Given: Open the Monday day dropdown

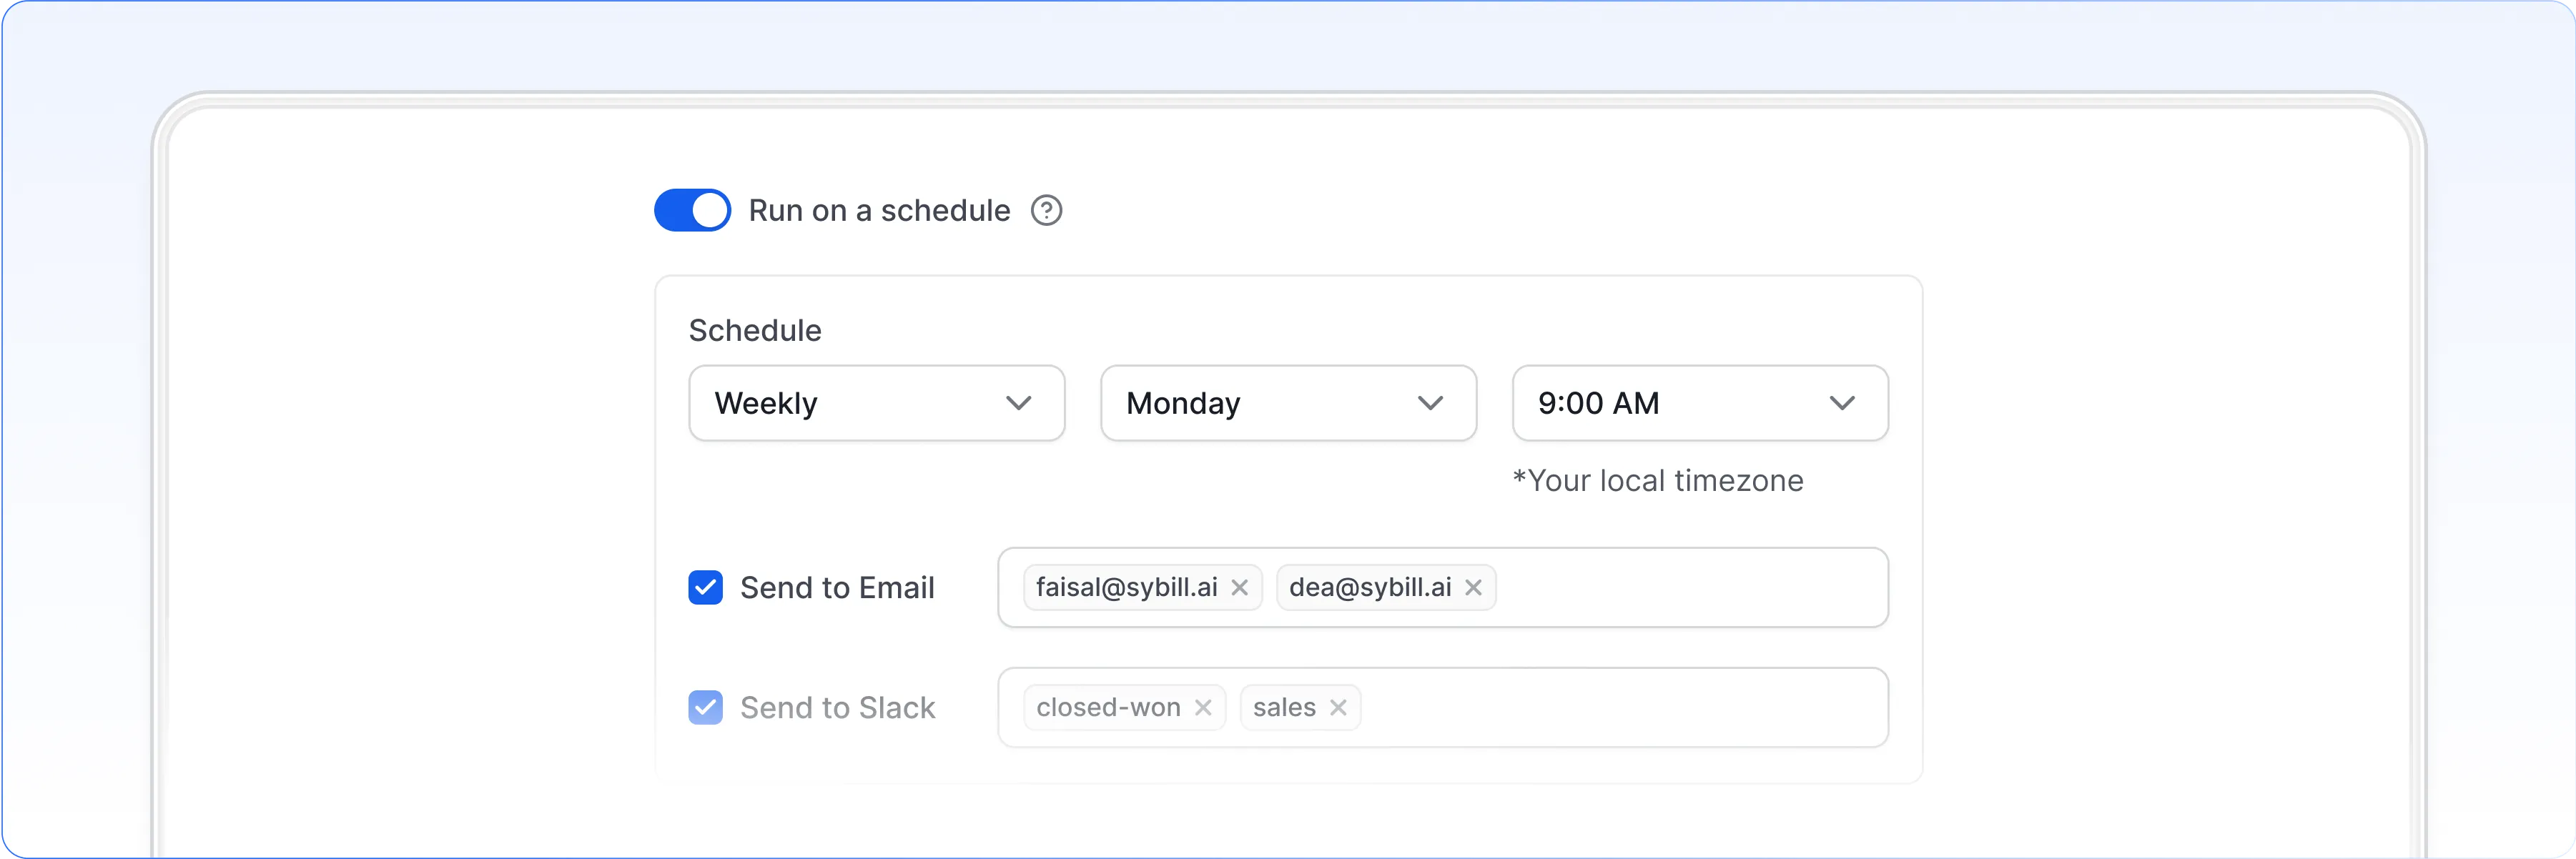Looking at the screenshot, I should pyautogui.click(x=1288, y=403).
